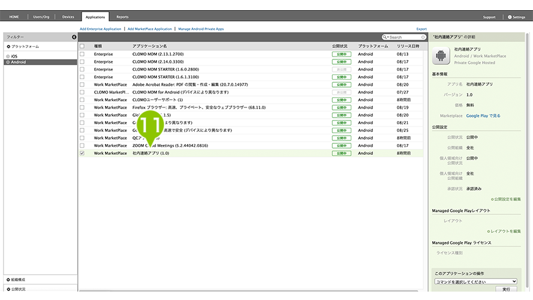
Task: Click release date 07/27 cell
Action: click(x=402, y=92)
